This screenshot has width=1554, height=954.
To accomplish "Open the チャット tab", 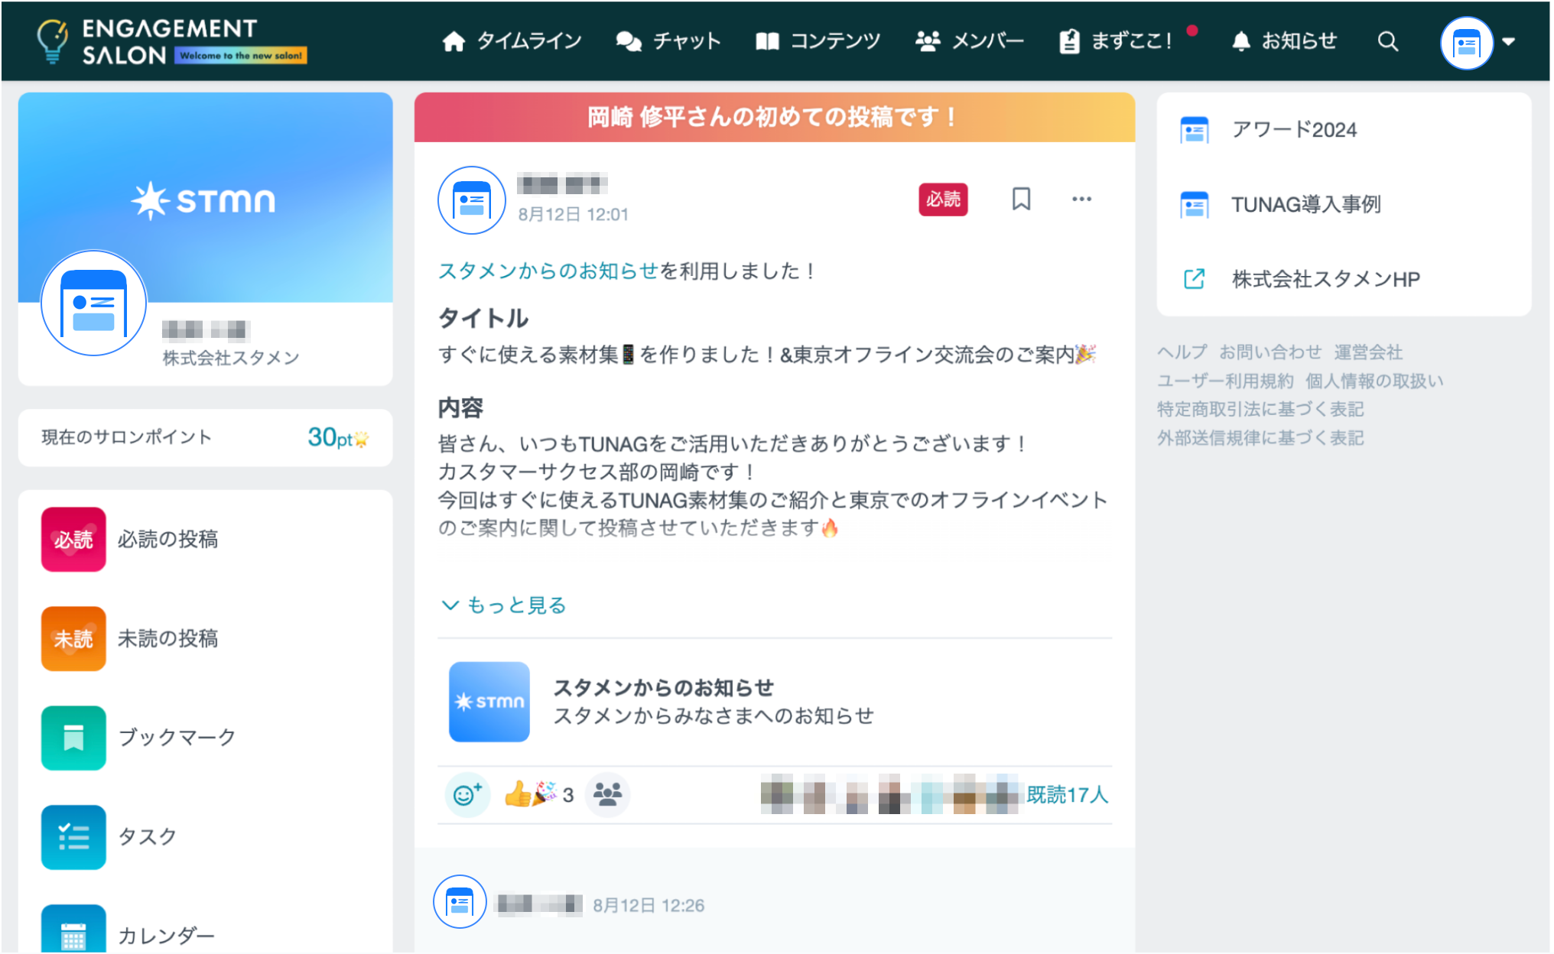I will click(668, 41).
